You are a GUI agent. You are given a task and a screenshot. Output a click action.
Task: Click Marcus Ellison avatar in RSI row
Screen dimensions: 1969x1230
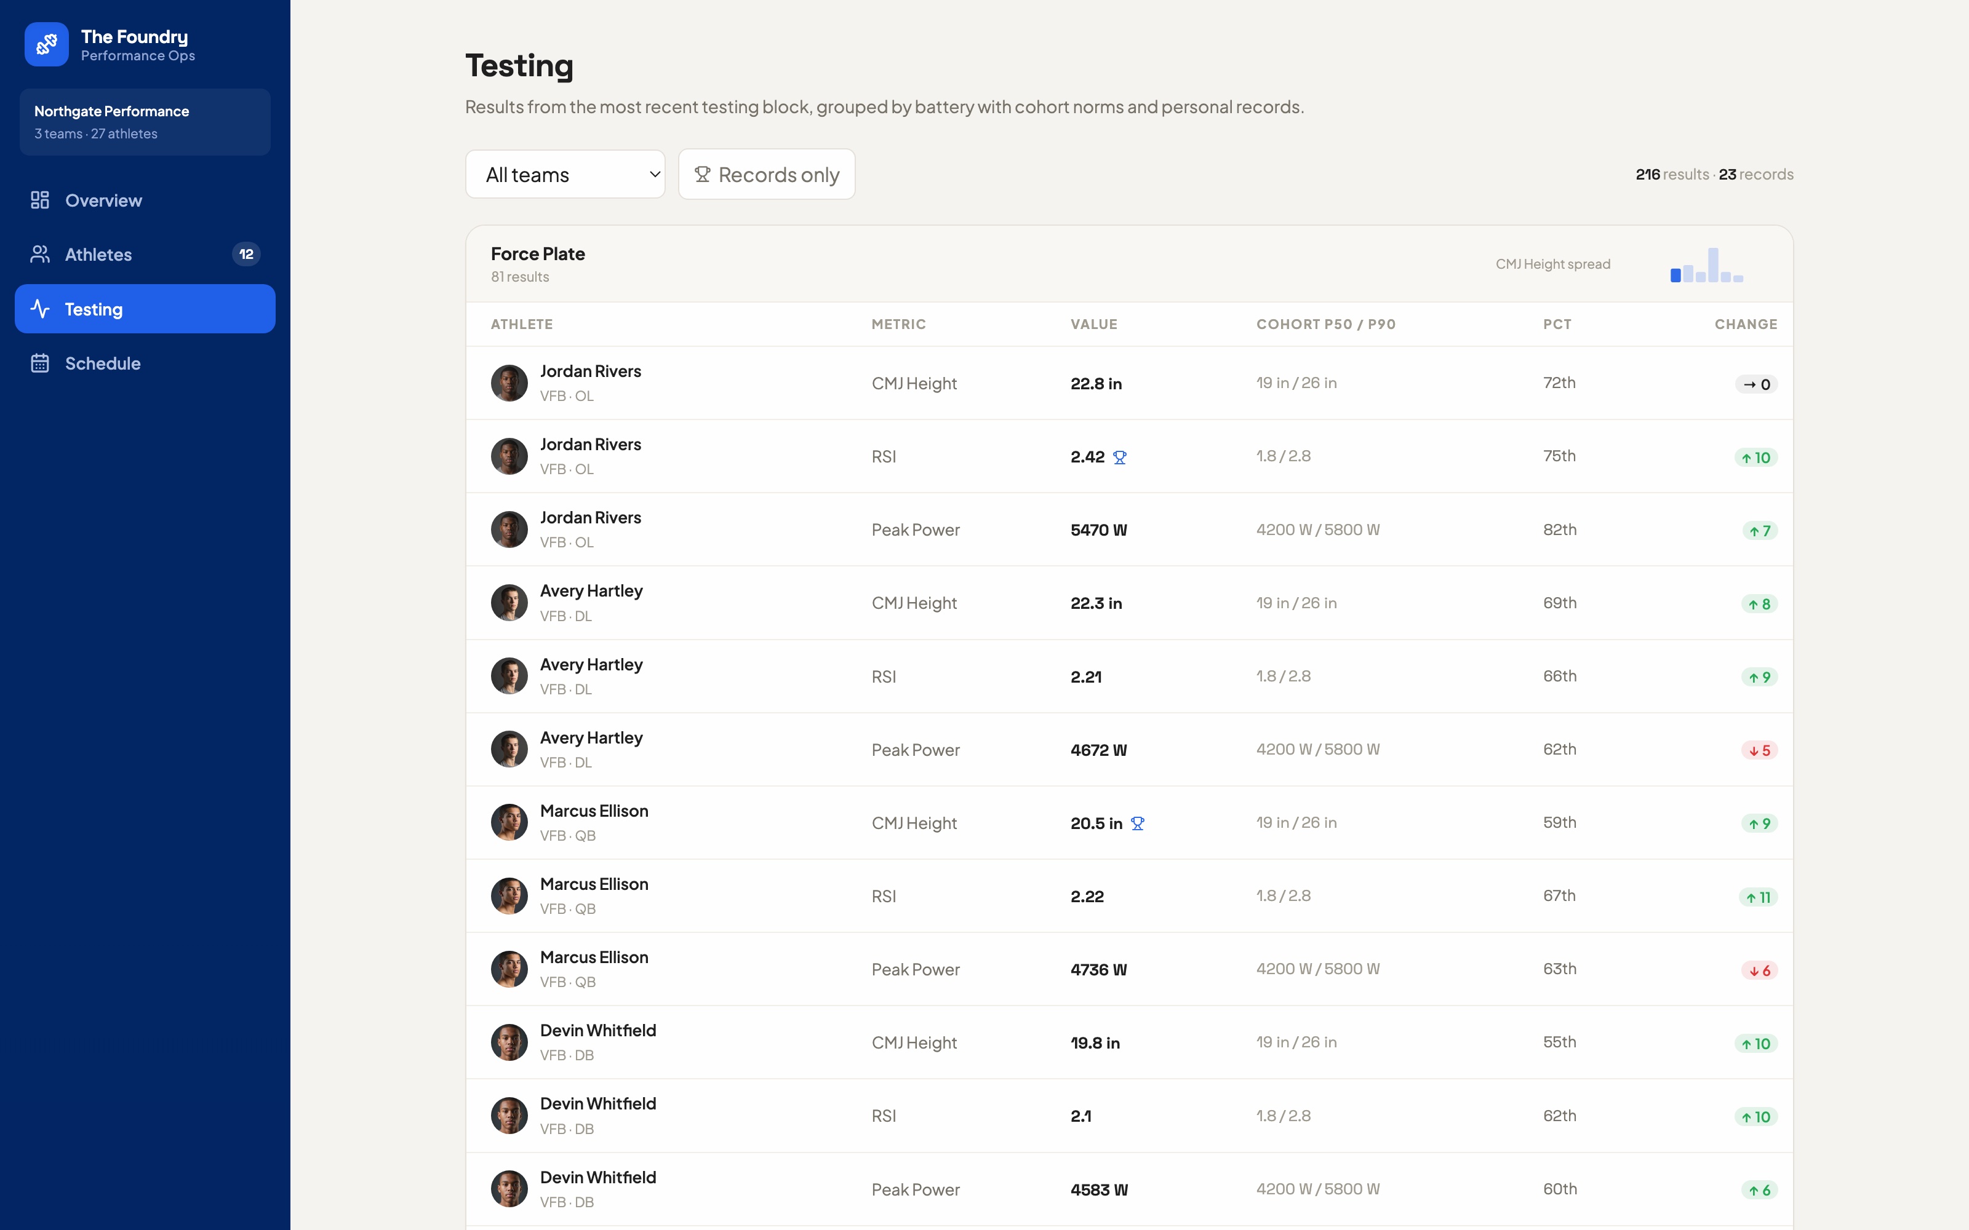click(x=509, y=895)
